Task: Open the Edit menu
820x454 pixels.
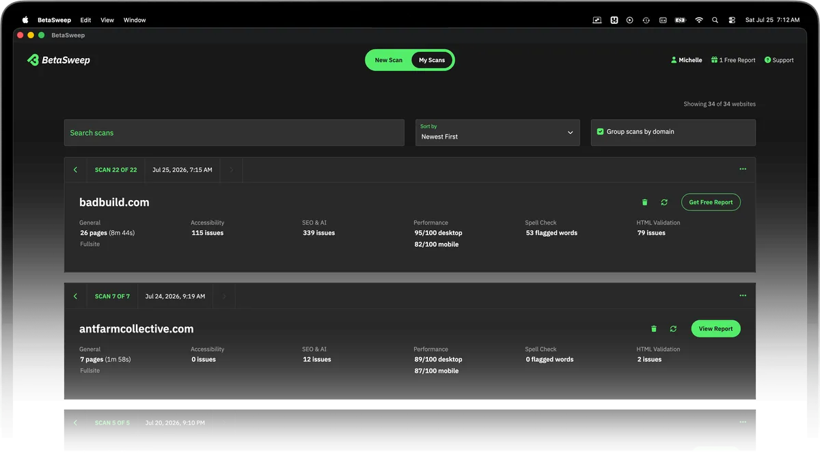Action: click(85, 20)
